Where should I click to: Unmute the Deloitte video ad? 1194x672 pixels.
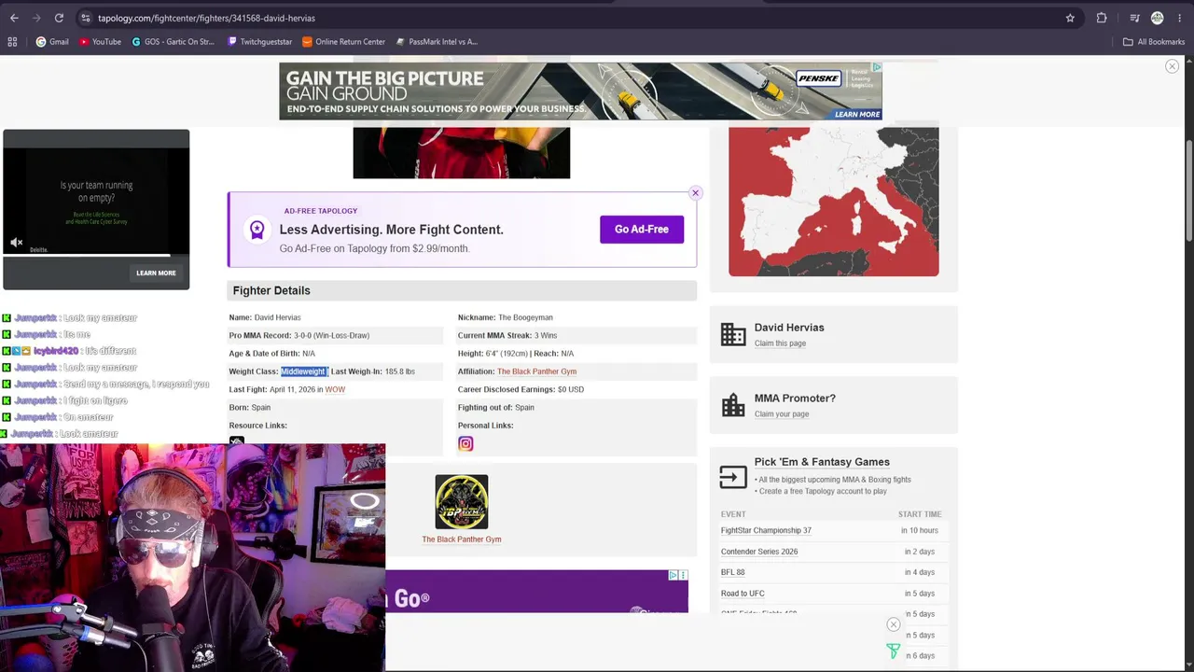[x=16, y=243]
